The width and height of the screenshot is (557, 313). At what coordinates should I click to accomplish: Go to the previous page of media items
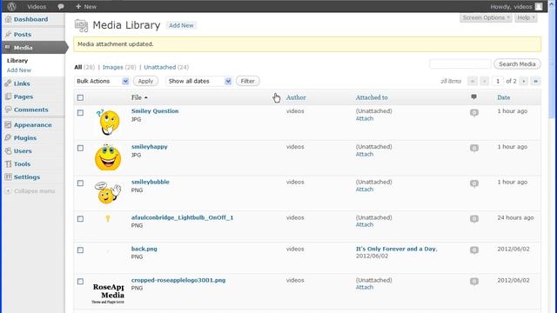click(x=484, y=81)
